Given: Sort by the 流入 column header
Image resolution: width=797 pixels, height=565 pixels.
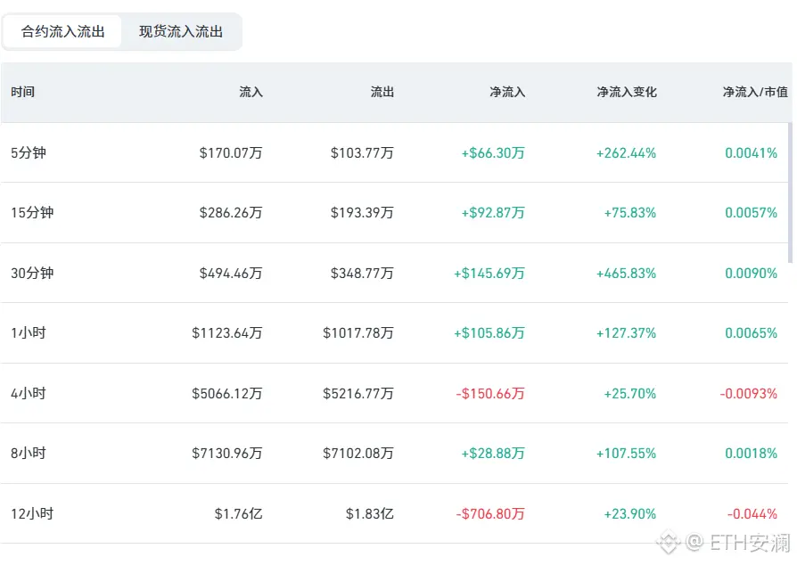Looking at the screenshot, I should point(251,92).
